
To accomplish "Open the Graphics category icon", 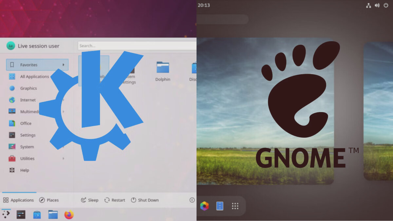I will 12,88.
